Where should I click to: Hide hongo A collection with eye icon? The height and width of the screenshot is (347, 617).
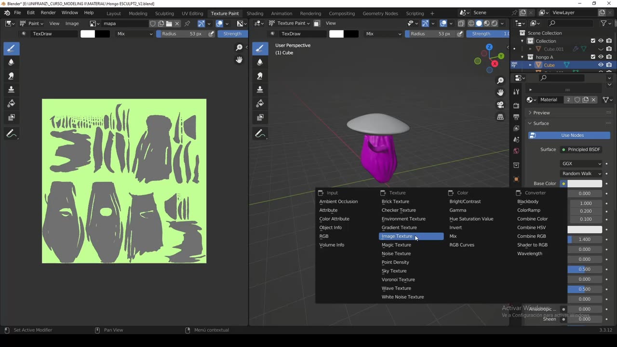coord(601,57)
